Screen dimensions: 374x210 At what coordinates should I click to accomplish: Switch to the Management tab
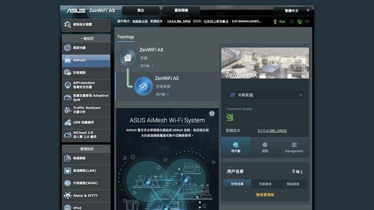point(294,147)
